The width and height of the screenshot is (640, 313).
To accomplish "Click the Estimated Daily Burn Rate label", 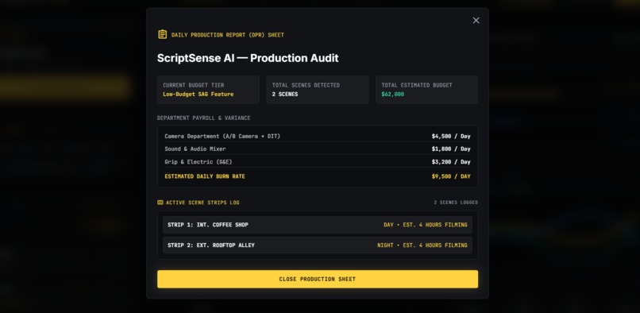I will 205,176.
